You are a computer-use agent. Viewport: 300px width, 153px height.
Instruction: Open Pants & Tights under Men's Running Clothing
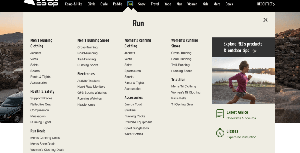(x=40, y=77)
